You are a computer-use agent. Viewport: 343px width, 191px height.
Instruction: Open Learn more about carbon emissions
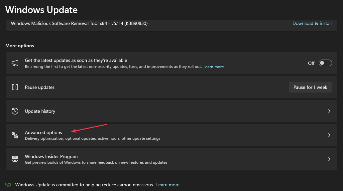click(x=168, y=185)
